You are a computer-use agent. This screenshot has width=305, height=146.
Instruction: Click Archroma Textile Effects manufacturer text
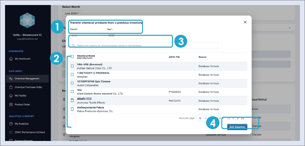(91, 102)
